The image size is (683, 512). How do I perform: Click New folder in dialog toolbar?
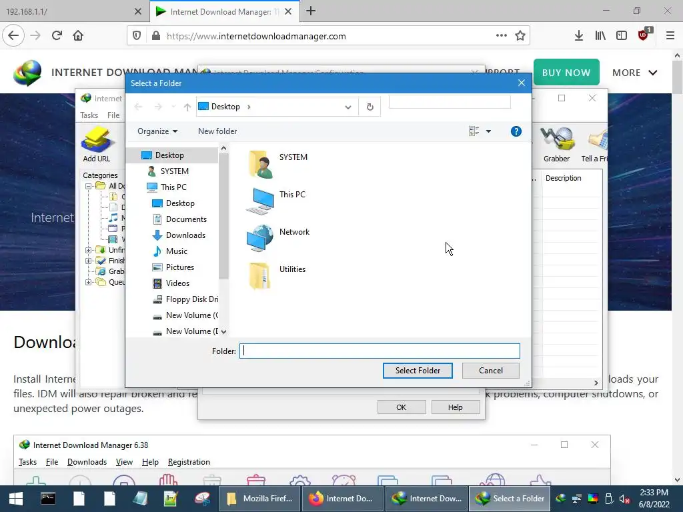(x=217, y=131)
